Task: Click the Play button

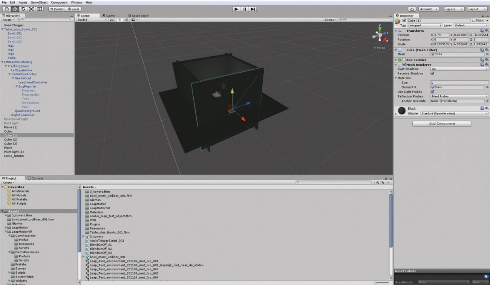Action: [x=236, y=9]
